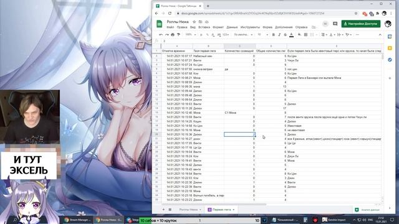Image resolution: width=399 pixels, height=224 pixels.
Task: Open Stream Manager in the taskbar
Action: pos(77,220)
